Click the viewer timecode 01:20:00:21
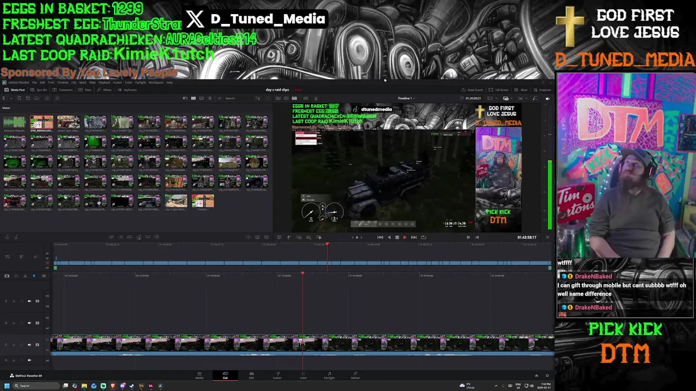This screenshot has width=696, height=391. [x=474, y=98]
